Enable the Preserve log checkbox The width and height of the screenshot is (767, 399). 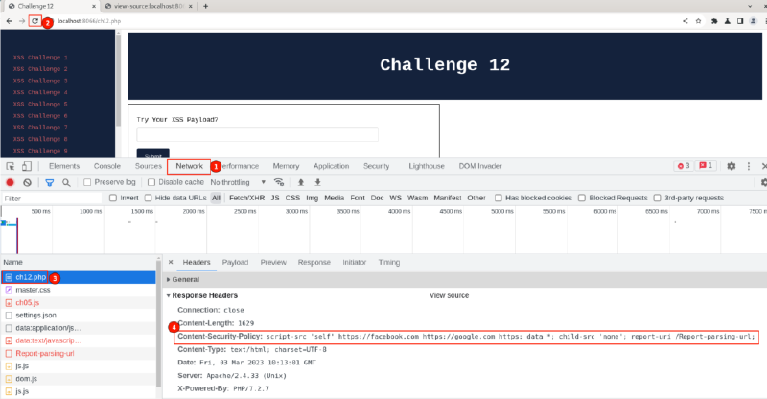pyautogui.click(x=88, y=182)
